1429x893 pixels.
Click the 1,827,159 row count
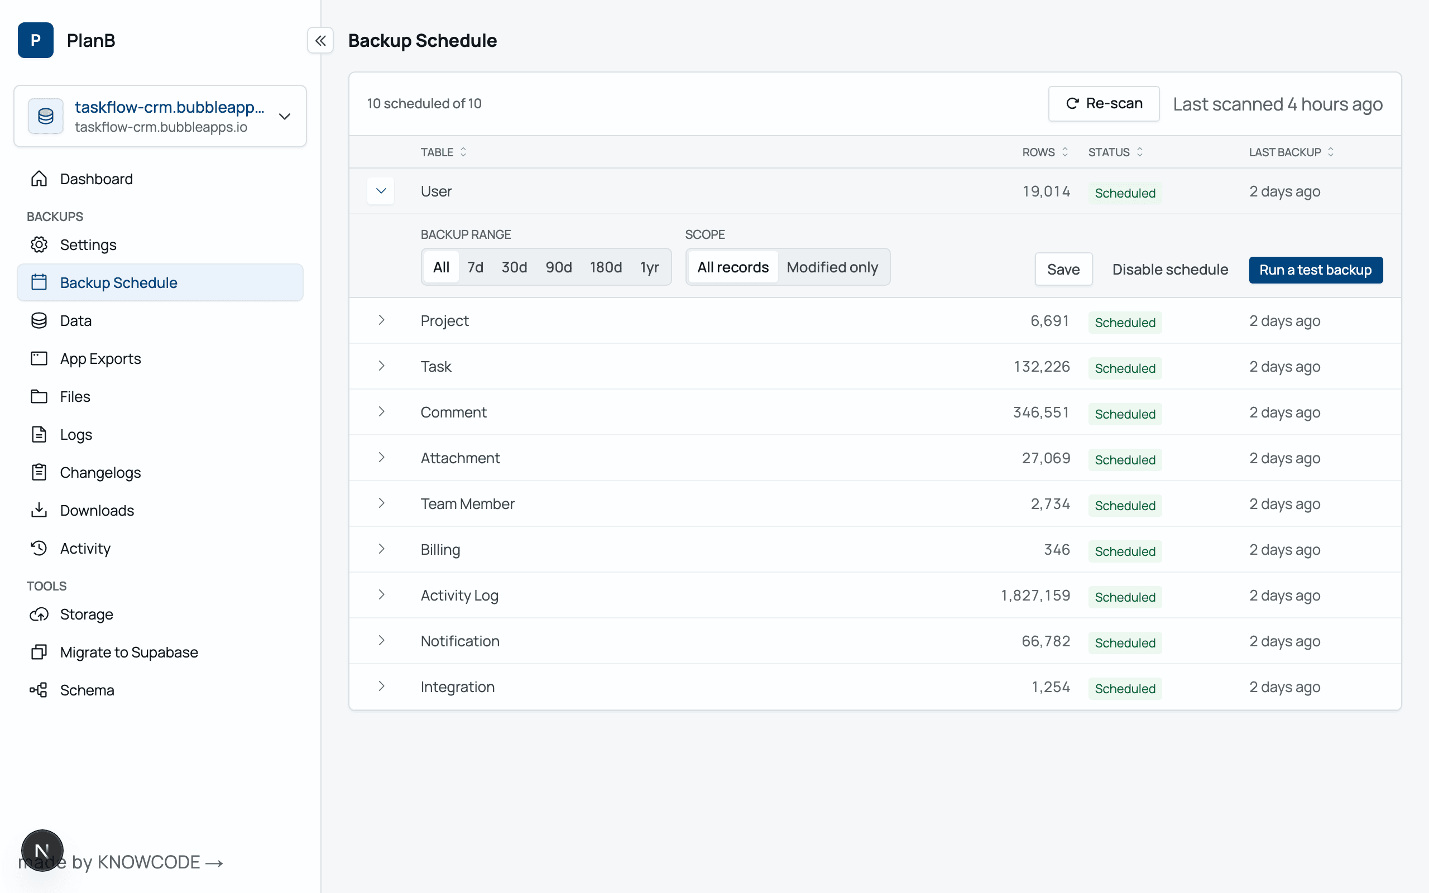coord(1035,596)
